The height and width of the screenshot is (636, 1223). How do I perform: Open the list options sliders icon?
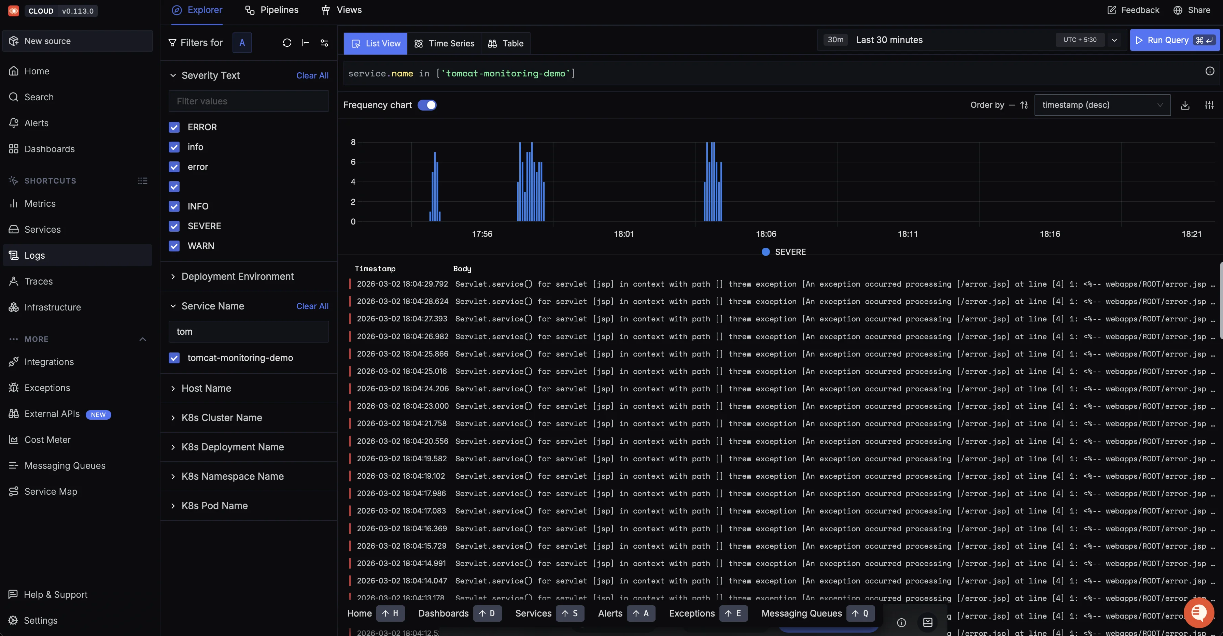pos(1209,105)
